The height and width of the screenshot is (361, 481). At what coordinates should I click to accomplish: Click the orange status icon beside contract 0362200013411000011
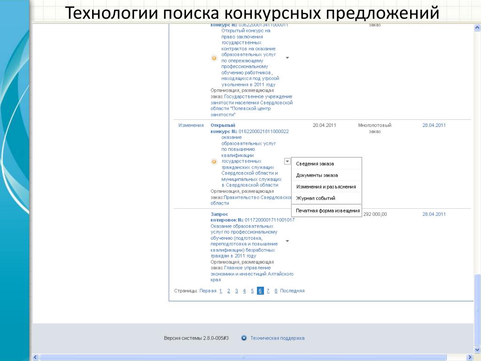(x=214, y=58)
